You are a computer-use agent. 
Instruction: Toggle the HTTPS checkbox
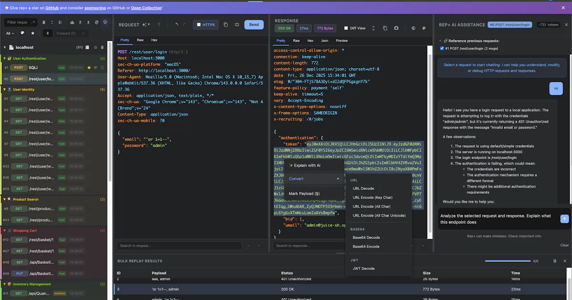click(199, 25)
